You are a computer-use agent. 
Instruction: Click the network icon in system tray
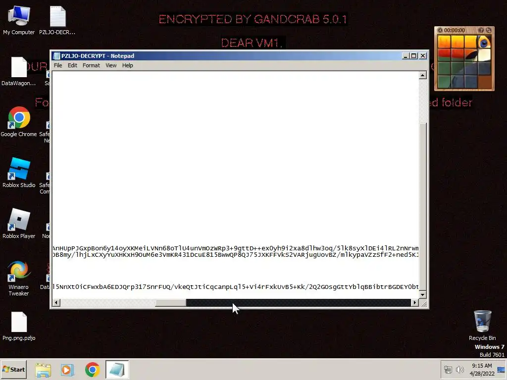[448, 370]
